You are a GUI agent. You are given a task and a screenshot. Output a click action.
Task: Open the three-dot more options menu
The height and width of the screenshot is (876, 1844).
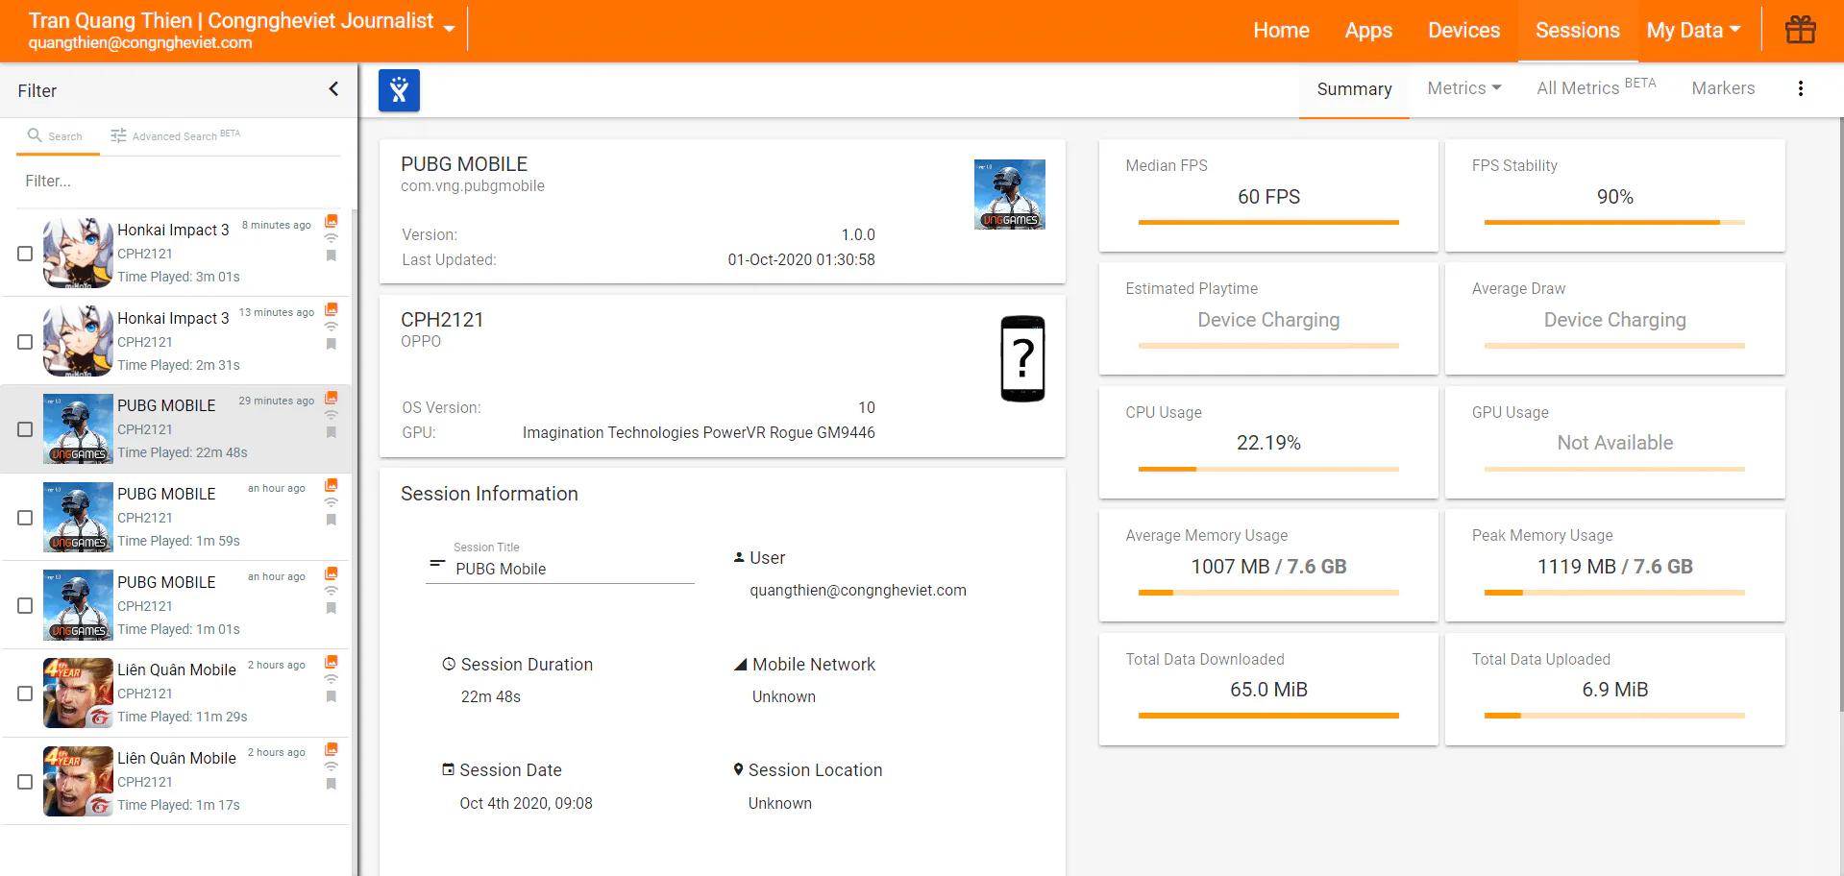pyautogui.click(x=1800, y=88)
